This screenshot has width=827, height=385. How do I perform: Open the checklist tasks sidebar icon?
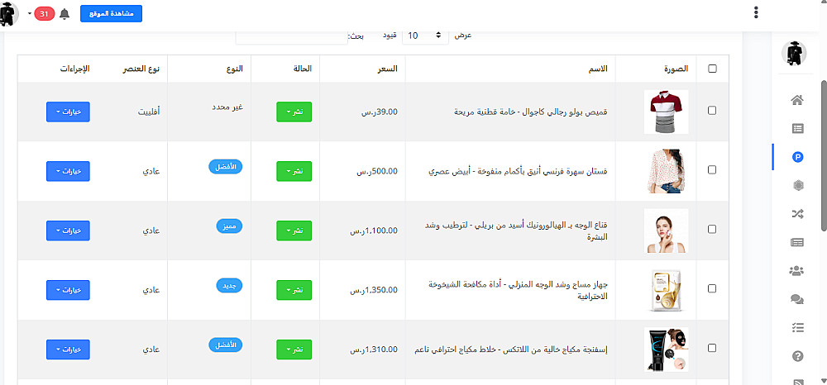tap(797, 328)
